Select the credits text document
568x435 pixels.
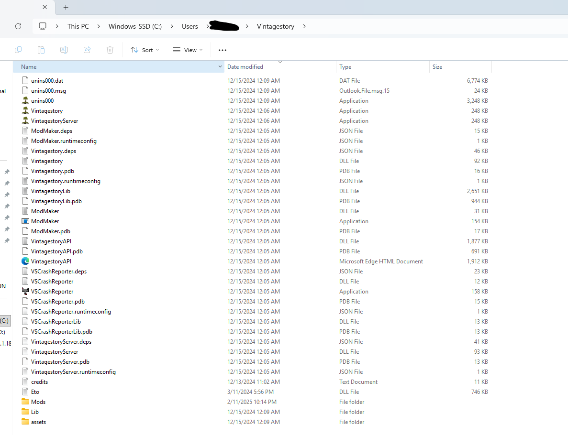tap(39, 382)
